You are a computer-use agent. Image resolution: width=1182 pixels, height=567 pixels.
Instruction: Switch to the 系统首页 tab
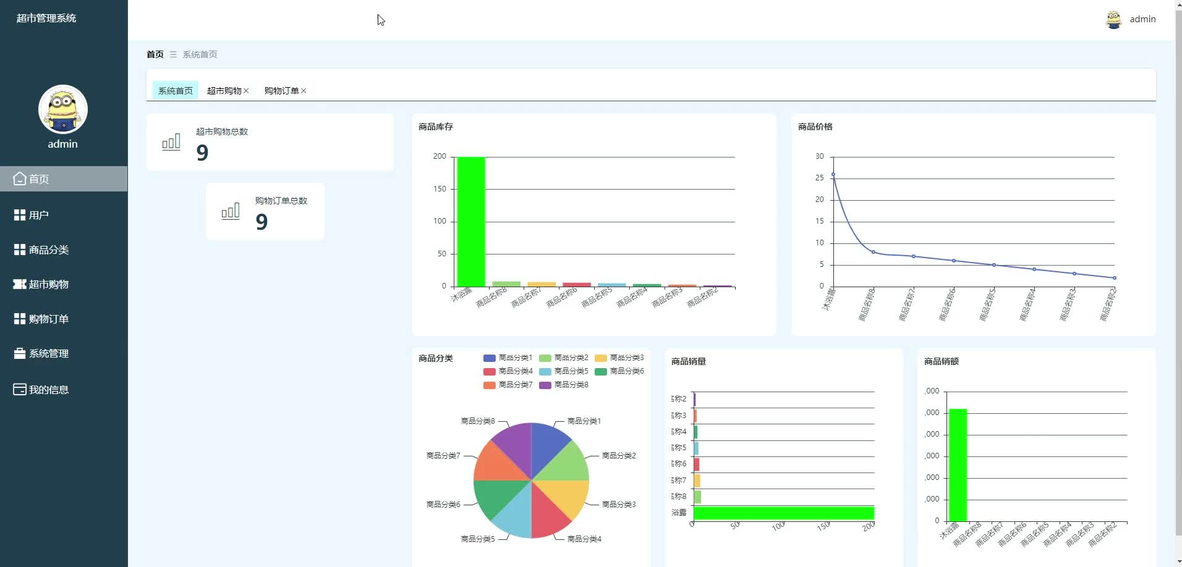(x=176, y=90)
